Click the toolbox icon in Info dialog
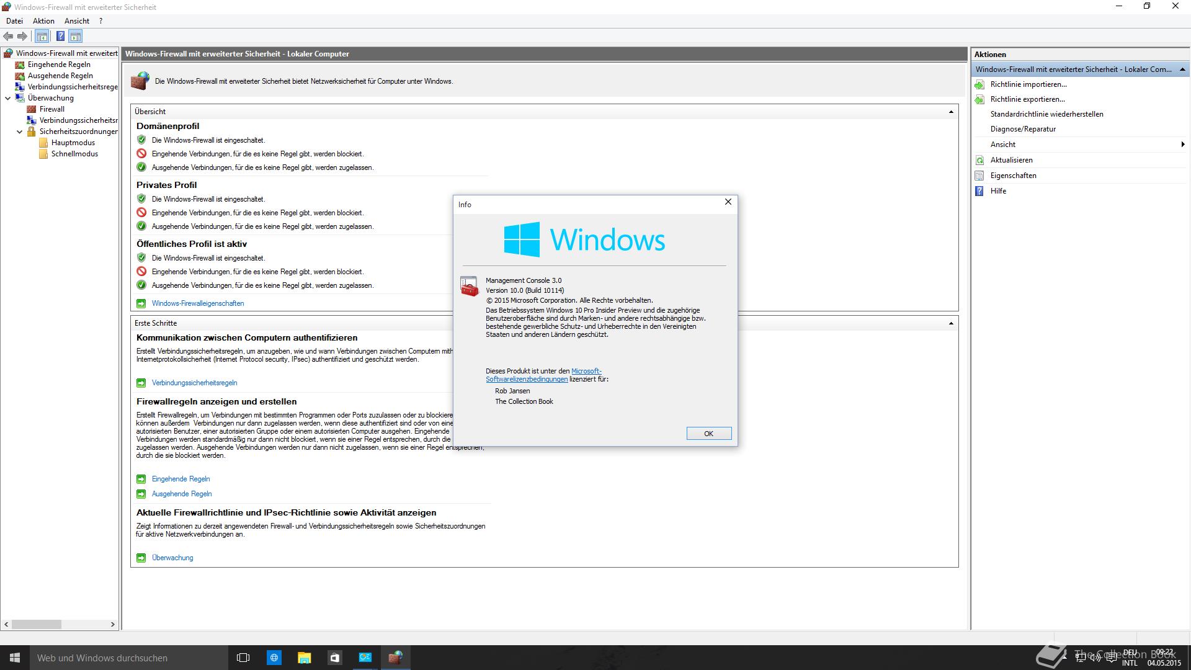The width and height of the screenshot is (1191, 670). (470, 286)
